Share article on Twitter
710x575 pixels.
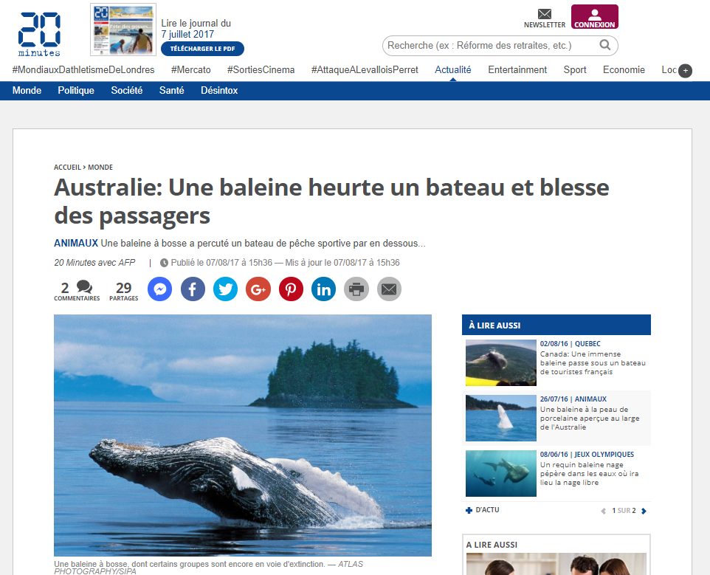[226, 289]
